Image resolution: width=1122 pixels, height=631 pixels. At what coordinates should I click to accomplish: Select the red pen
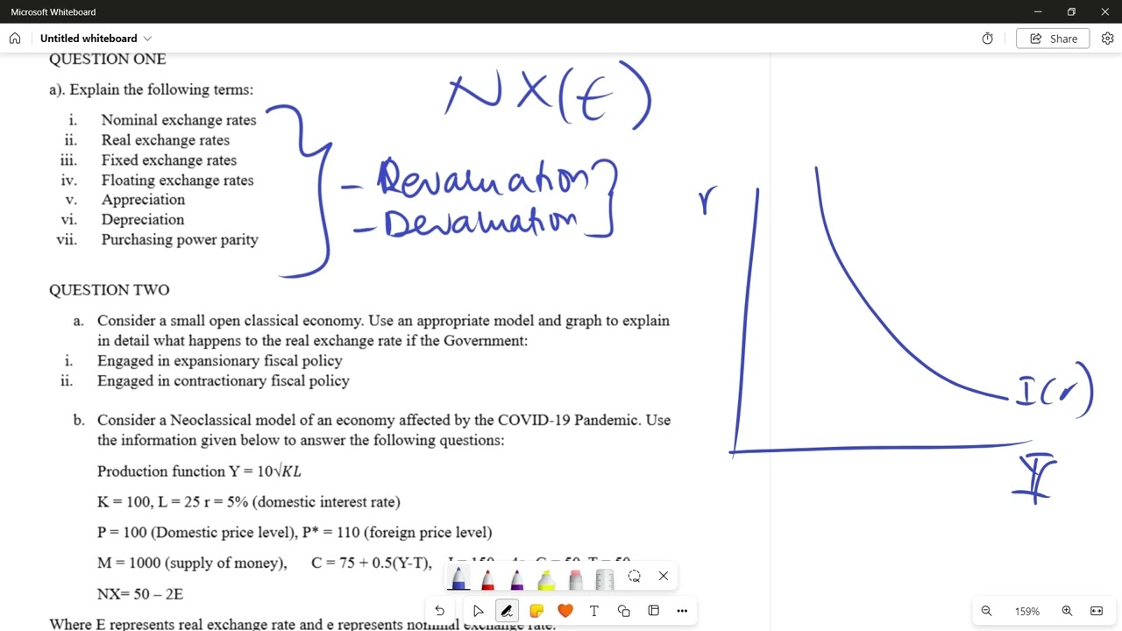tap(487, 578)
